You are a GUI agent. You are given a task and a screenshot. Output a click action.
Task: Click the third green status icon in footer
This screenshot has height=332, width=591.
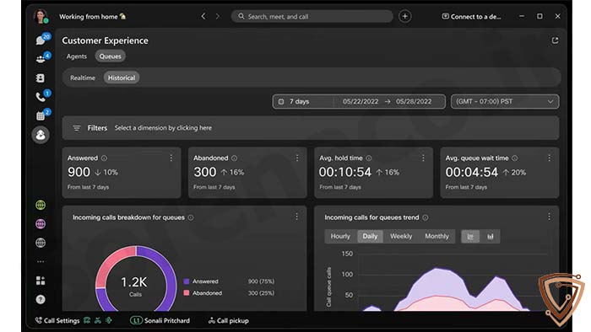[109, 320]
